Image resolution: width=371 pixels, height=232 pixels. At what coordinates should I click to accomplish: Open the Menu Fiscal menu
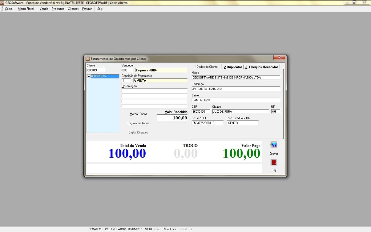pyautogui.click(x=26, y=9)
